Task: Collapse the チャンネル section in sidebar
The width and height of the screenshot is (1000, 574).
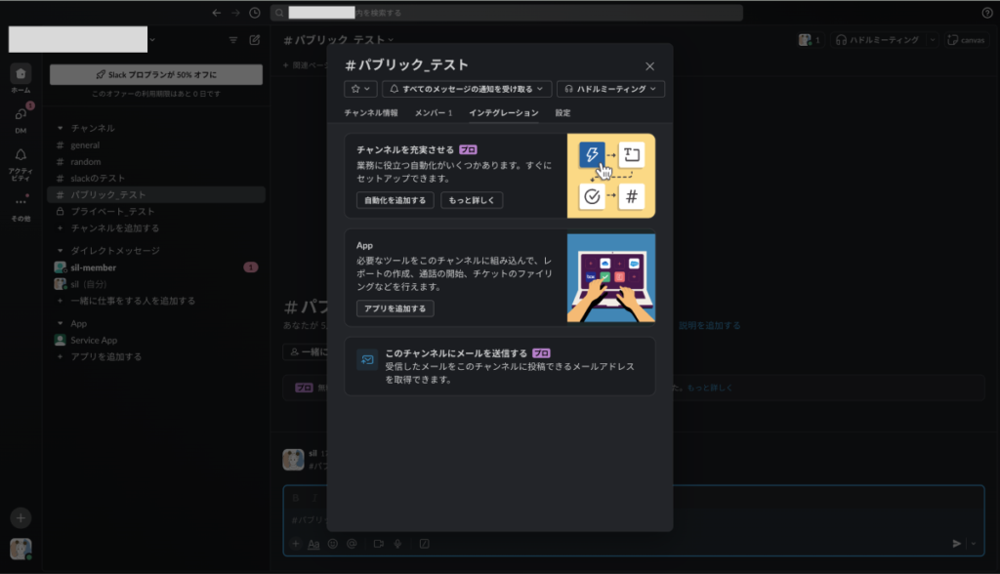Action: (x=61, y=128)
